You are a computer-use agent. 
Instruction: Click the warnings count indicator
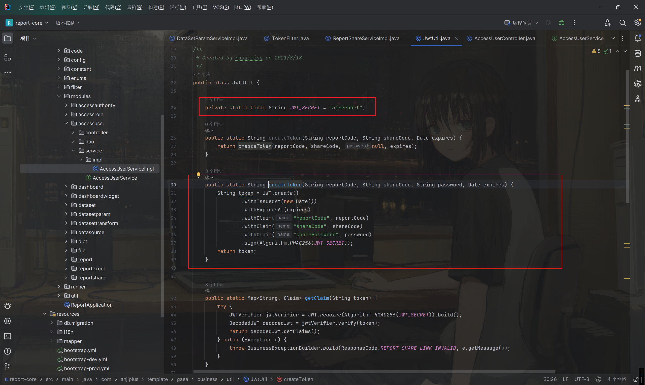(x=596, y=51)
